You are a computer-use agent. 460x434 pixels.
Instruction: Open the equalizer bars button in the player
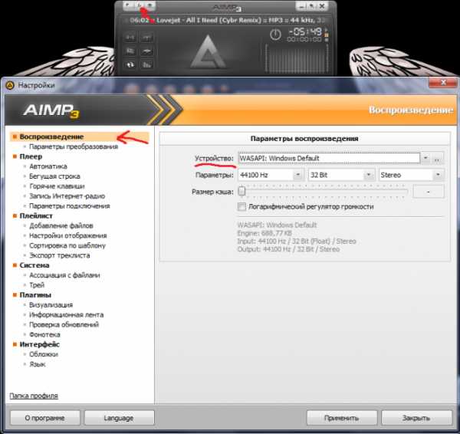tap(146, 64)
